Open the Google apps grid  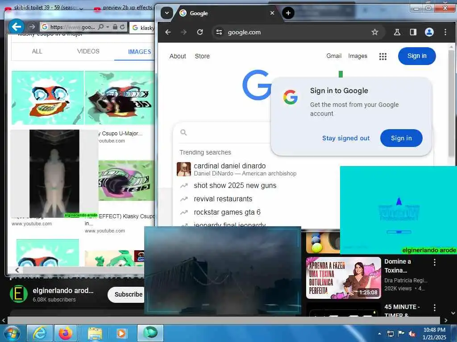coord(382,57)
